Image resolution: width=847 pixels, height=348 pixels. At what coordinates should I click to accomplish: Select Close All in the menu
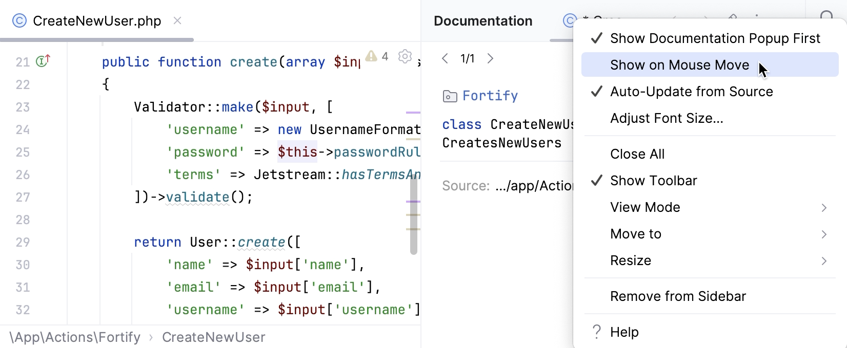(710, 154)
